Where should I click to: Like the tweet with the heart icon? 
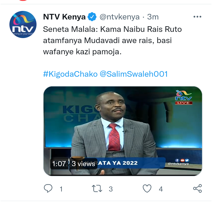(147, 188)
